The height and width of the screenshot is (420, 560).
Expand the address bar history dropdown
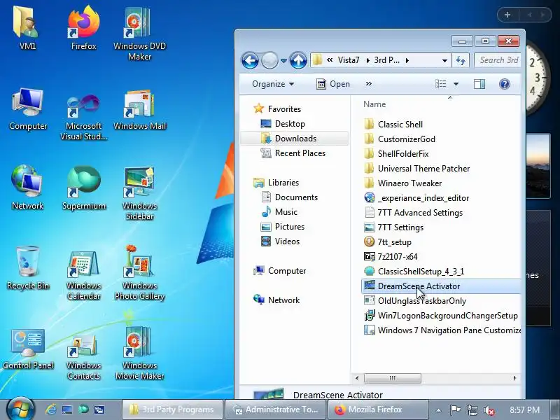(x=444, y=61)
